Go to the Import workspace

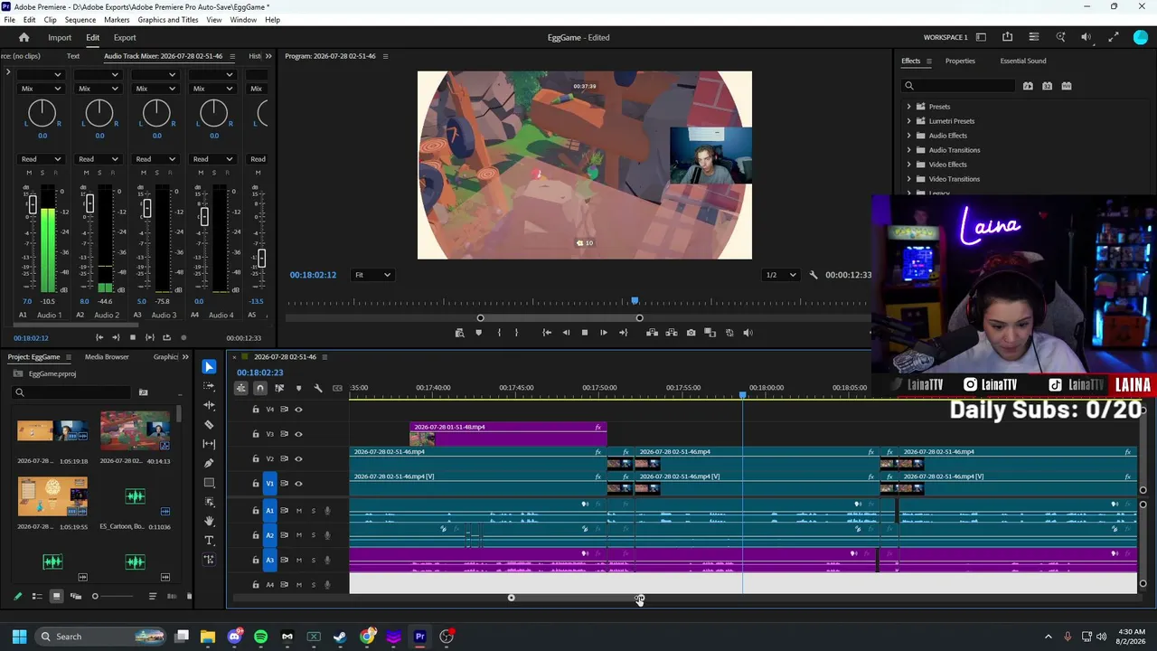point(60,38)
